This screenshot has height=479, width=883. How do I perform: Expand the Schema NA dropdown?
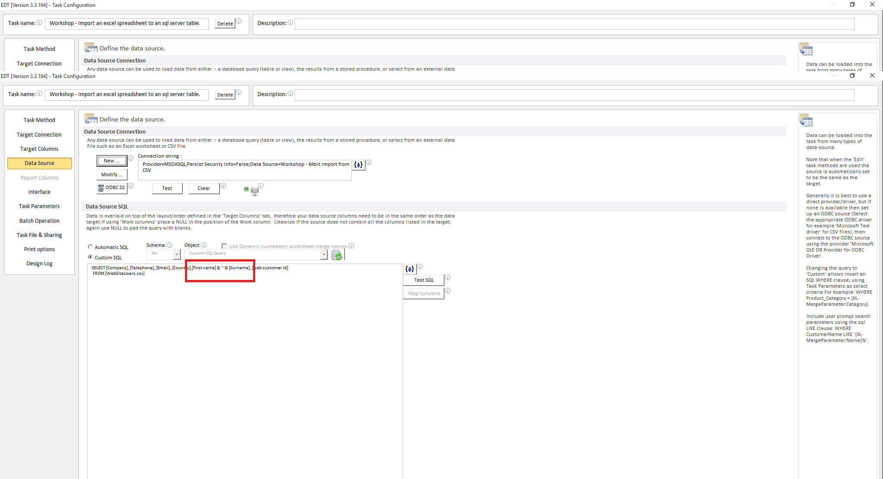[176, 255]
